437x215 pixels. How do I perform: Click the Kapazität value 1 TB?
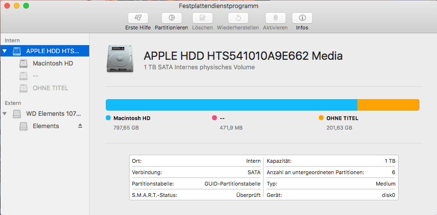click(390, 161)
